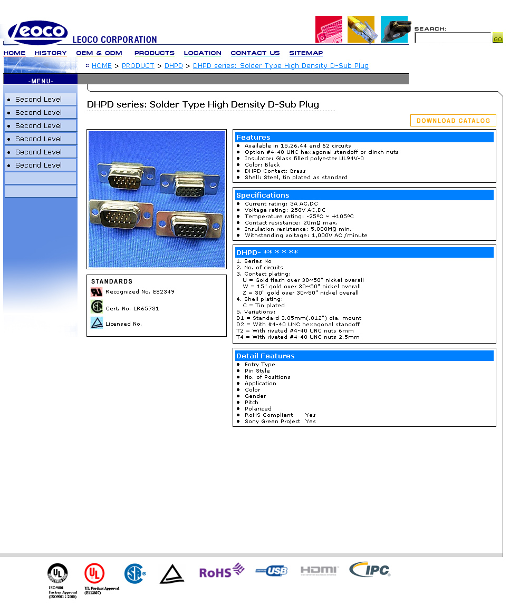
Task: Click the HDMI plug thumbnail in header
Action: click(x=394, y=29)
